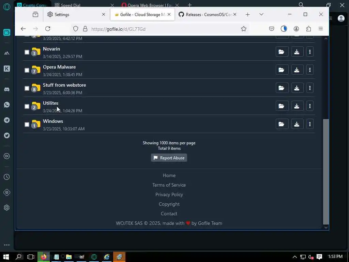Open Firefox extensions puzzle icon
Viewport: 349px width, 262px height.
[x=308, y=29]
